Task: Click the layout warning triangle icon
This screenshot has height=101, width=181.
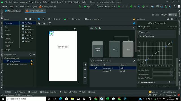Action: (x=134, y=19)
